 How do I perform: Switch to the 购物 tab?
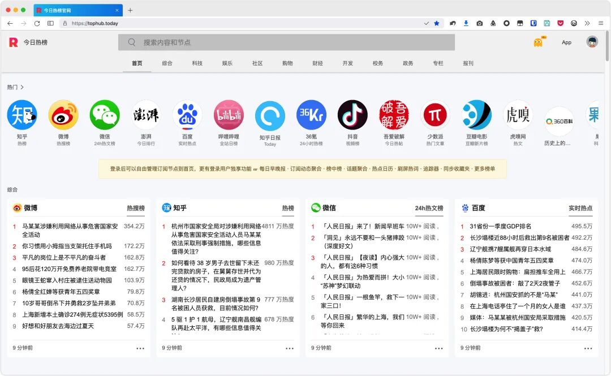tap(287, 63)
